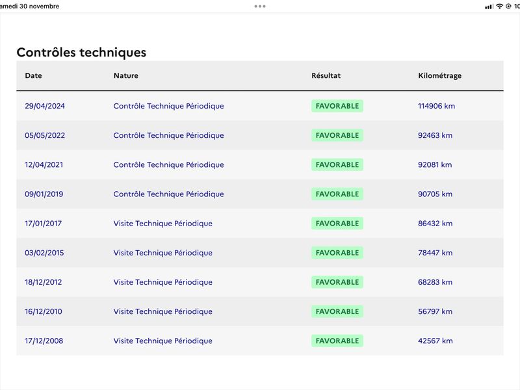The width and height of the screenshot is (520, 390).
Task: Click the FAVORABLE badge for 16/12/2010
Action: [x=337, y=311]
